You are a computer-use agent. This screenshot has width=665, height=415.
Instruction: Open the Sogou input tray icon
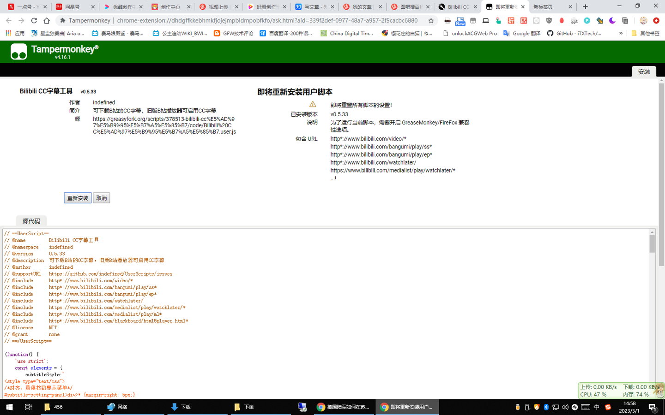coord(608,407)
